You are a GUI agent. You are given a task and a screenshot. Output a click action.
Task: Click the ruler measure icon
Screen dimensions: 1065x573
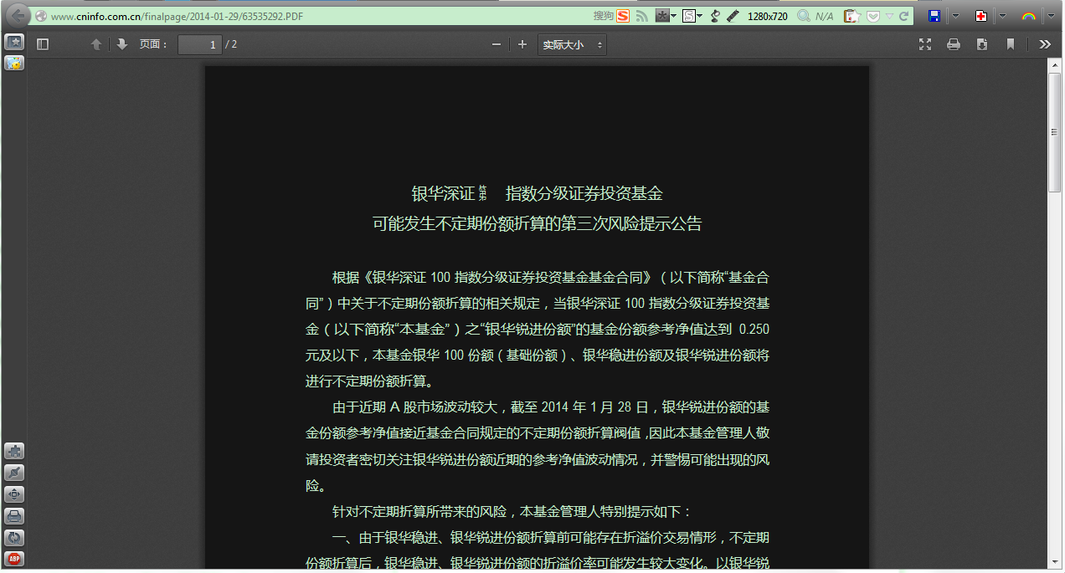(x=733, y=16)
